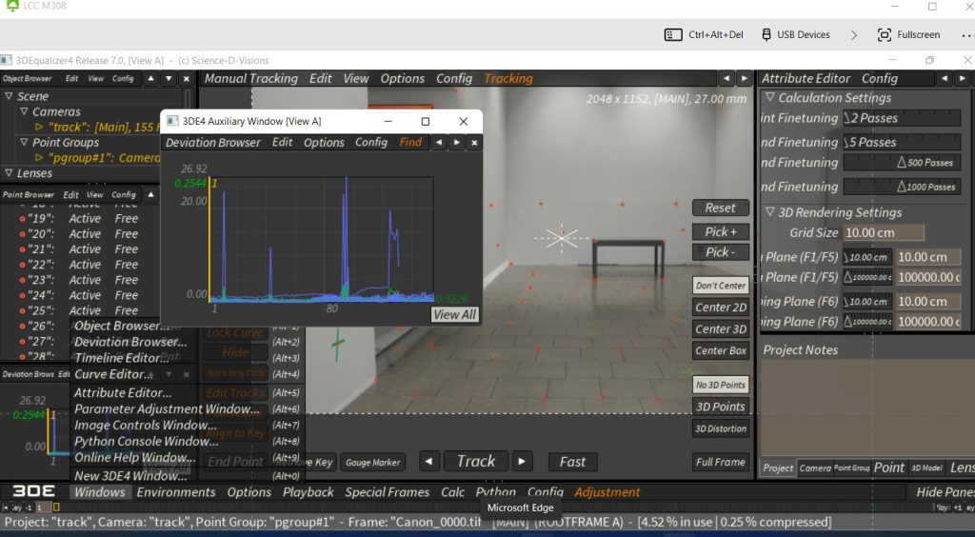Click View All in Deviation Browser
The image size is (975, 537).
pyautogui.click(x=455, y=314)
